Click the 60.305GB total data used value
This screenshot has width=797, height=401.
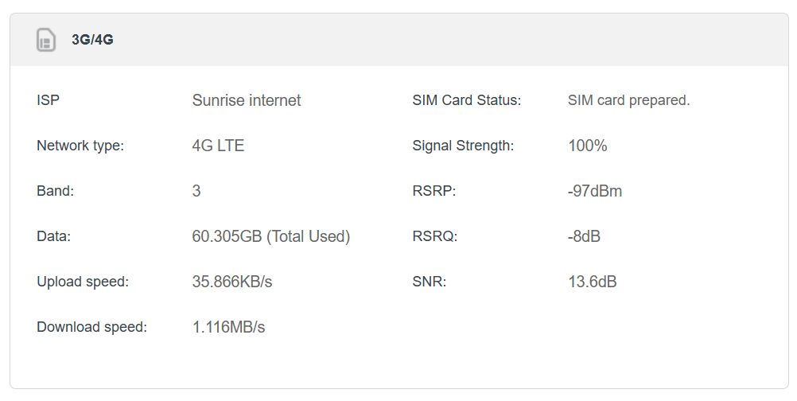(270, 236)
